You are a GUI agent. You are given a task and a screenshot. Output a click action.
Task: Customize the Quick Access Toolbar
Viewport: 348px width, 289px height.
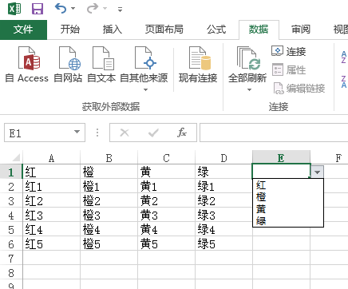[120, 10]
